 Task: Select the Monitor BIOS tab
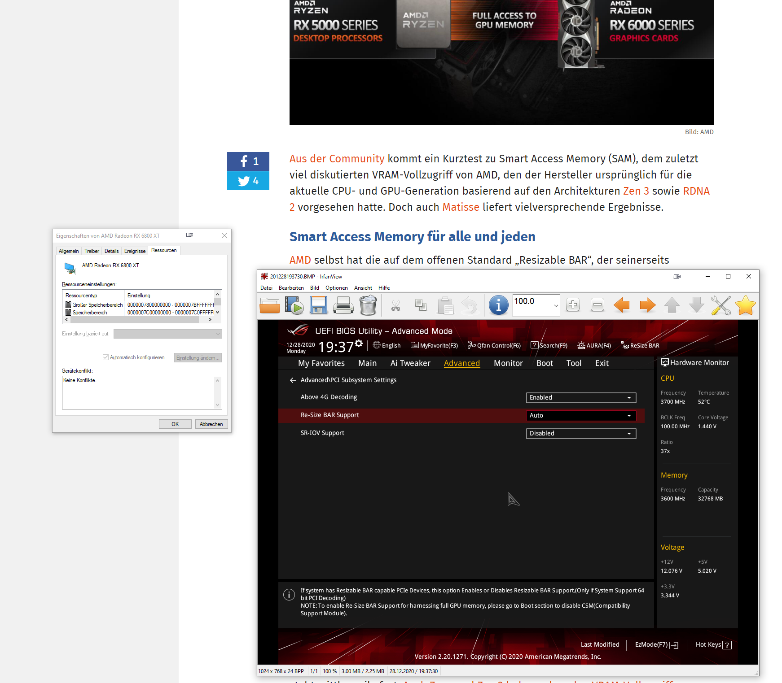(508, 363)
